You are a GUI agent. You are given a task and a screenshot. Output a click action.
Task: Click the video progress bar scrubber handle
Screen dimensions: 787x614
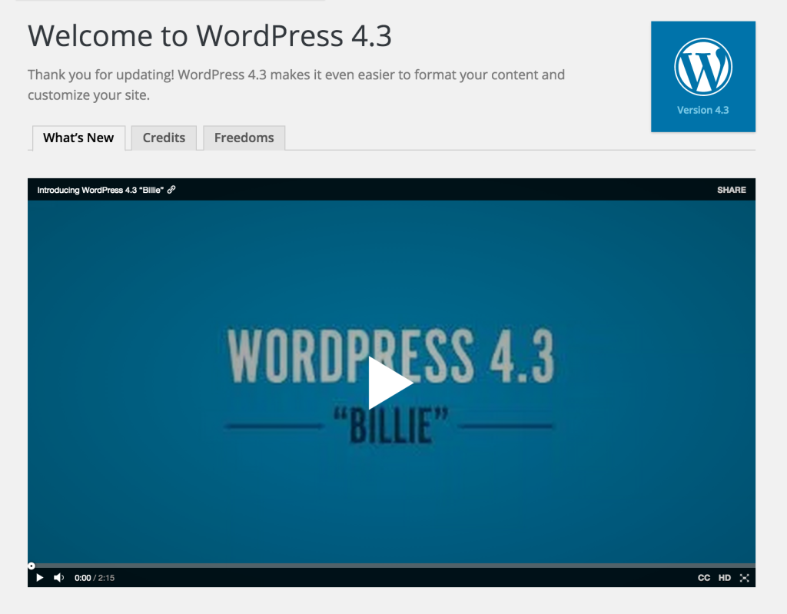point(31,566)
